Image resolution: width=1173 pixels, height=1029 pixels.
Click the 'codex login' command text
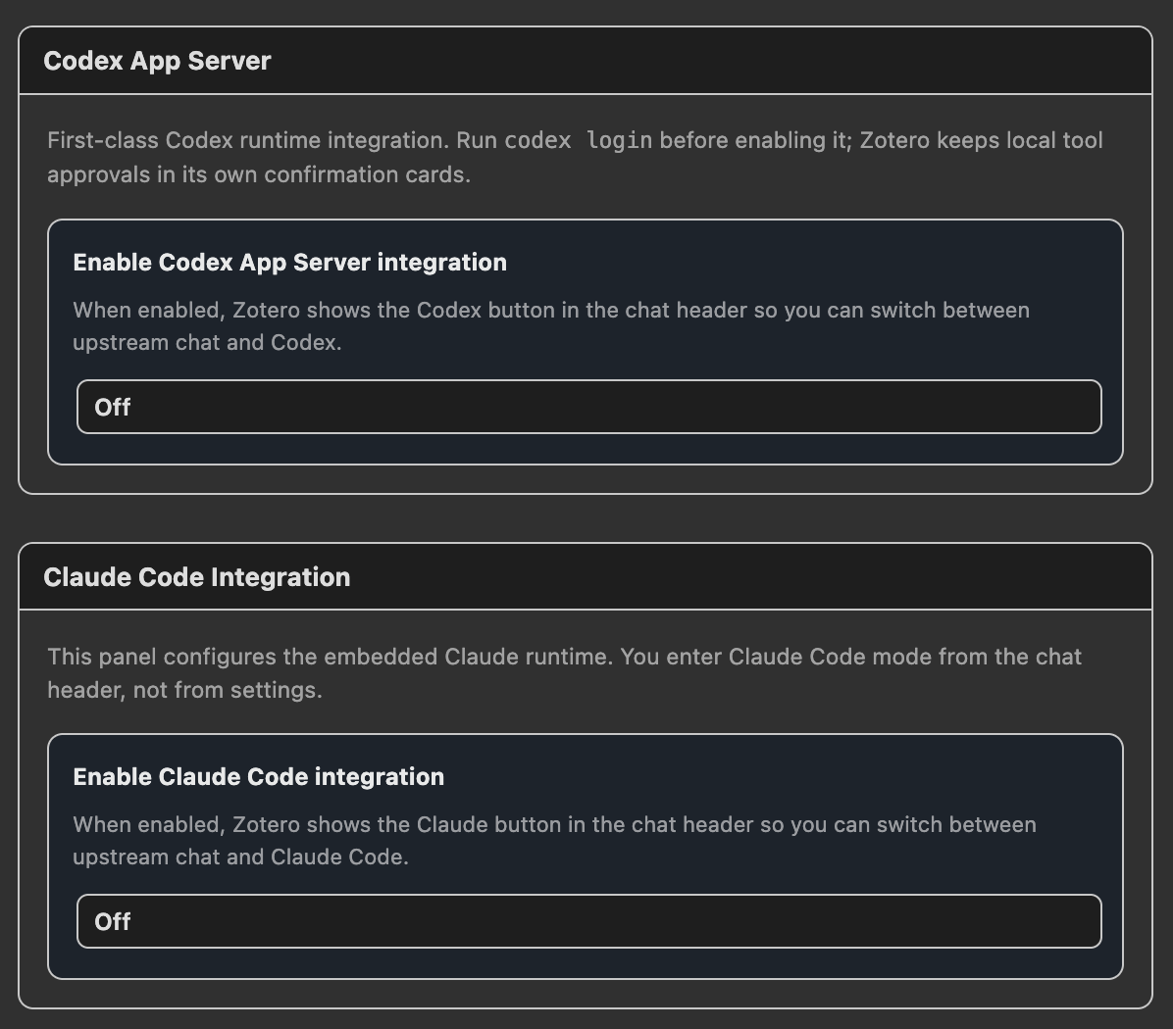pos(578,140)
